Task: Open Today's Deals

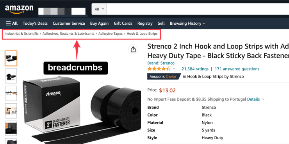Action: pos(35,23)
